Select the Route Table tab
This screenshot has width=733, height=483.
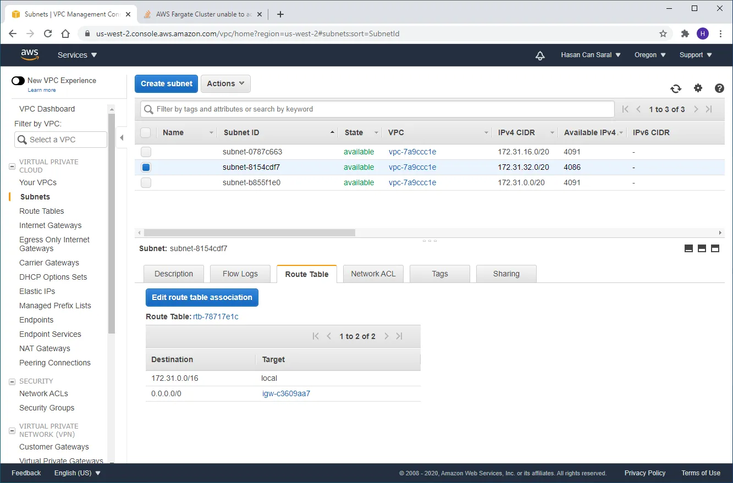(307, 274)
